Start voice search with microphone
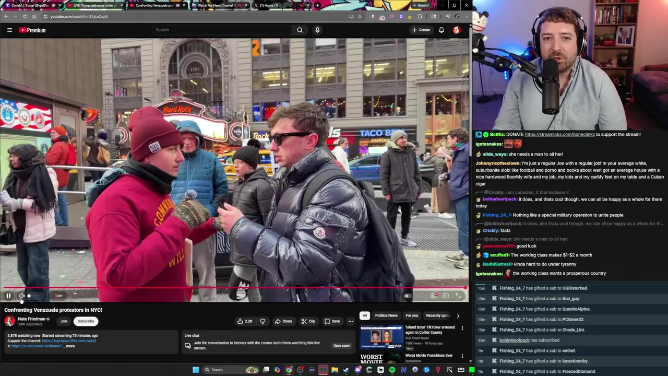 coord(317,30)
